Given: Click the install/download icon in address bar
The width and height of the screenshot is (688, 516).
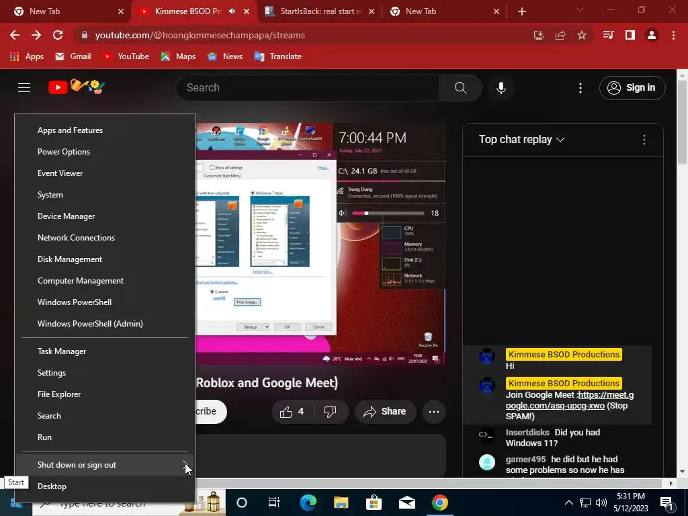Looking at the screenshot, I should coord(539,35).
